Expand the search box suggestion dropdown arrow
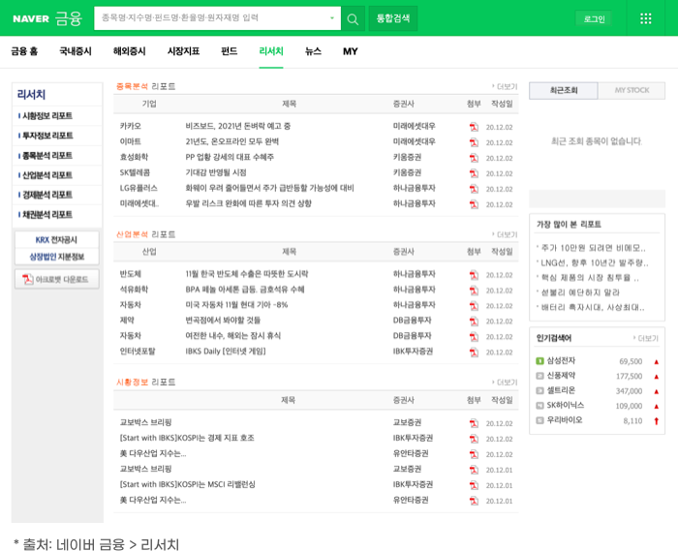678x551 pixels. click(x=332, y=18)
